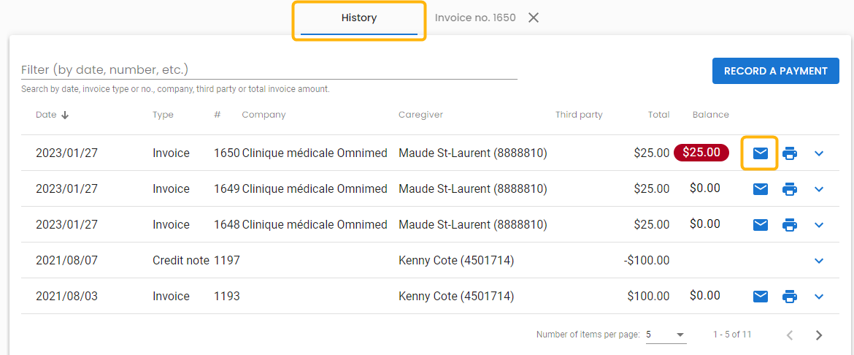Switch to the History tab
This screenshot has height=355, width=854.
[359, 18]
